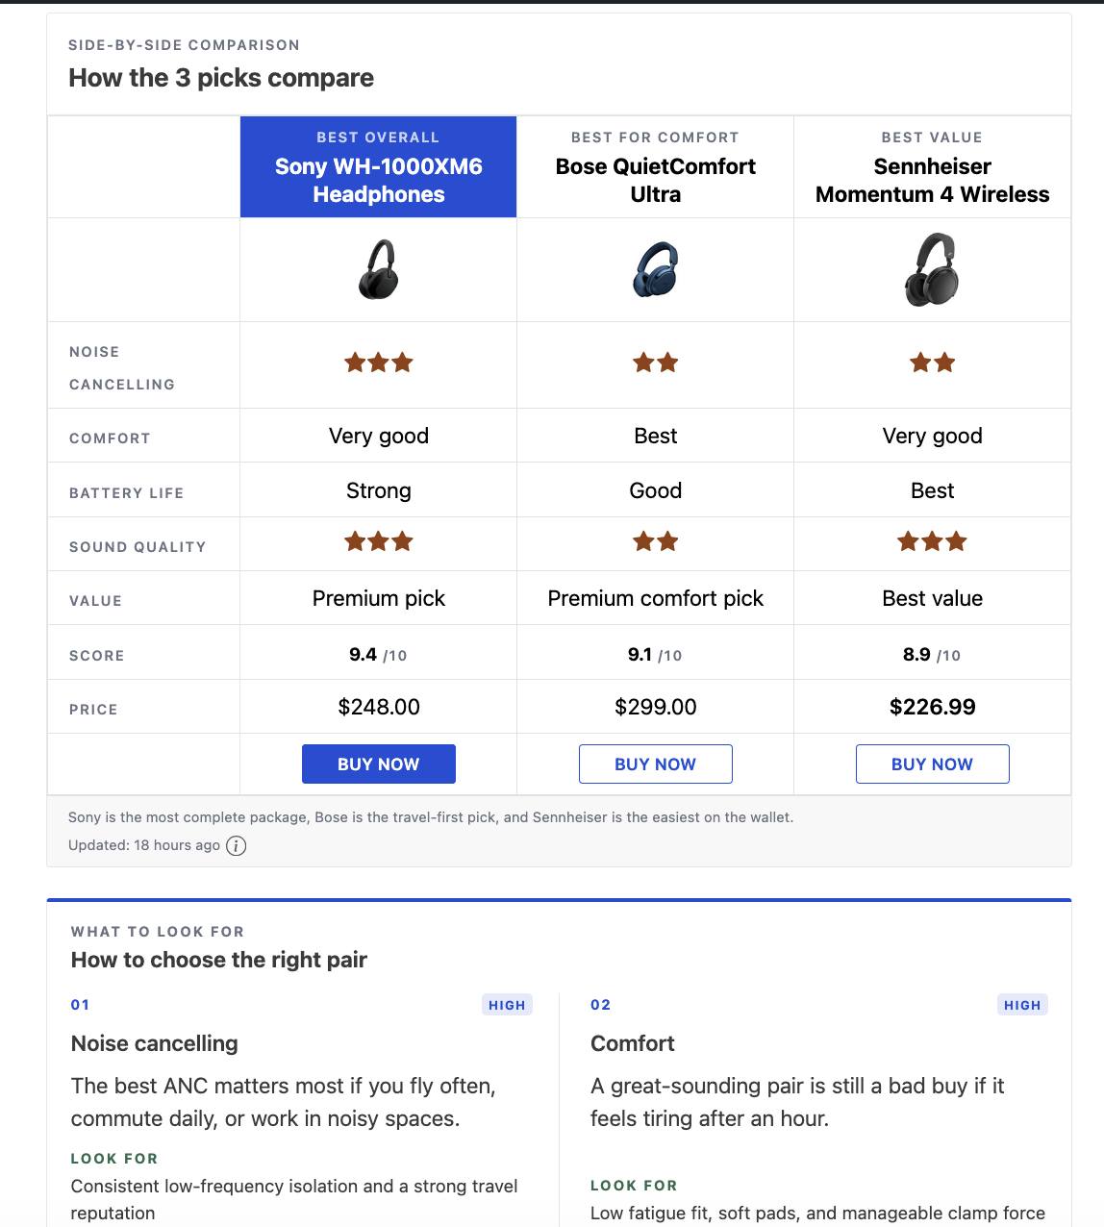The height and width of the screenshot is (1227, 1104).
Task: Click the heading How the 3 picks compare
Action: (x=220, y=78)
